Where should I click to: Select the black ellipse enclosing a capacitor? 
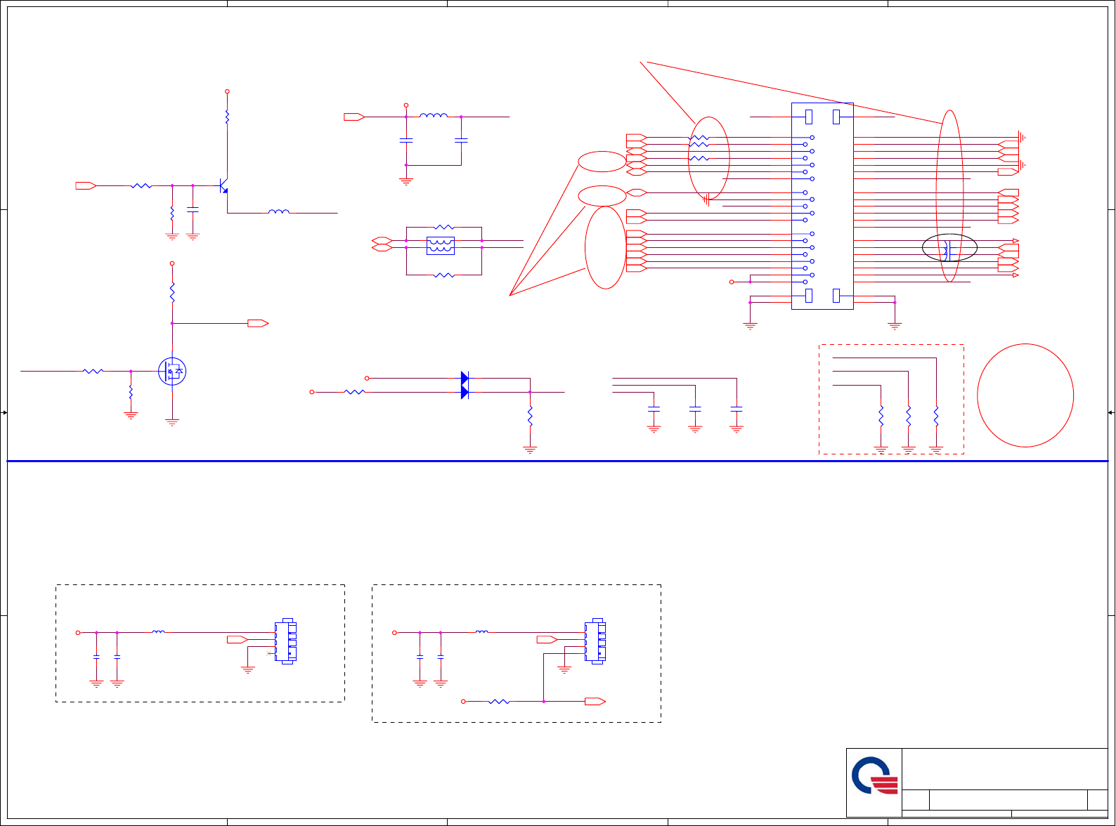point(949,248)
